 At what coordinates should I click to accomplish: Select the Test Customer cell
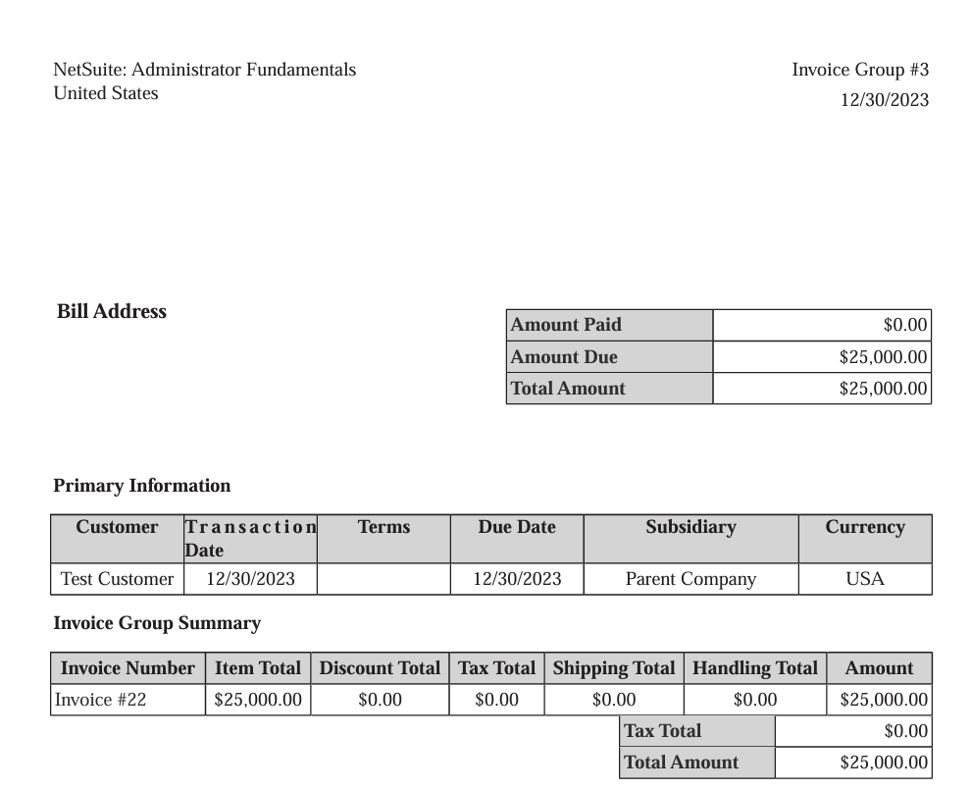coord(117,579)
